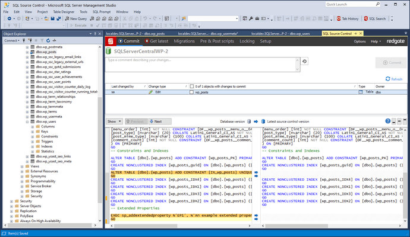
Task: Launch SQL Search from the toolbar
Action: (x=375, y=18)
